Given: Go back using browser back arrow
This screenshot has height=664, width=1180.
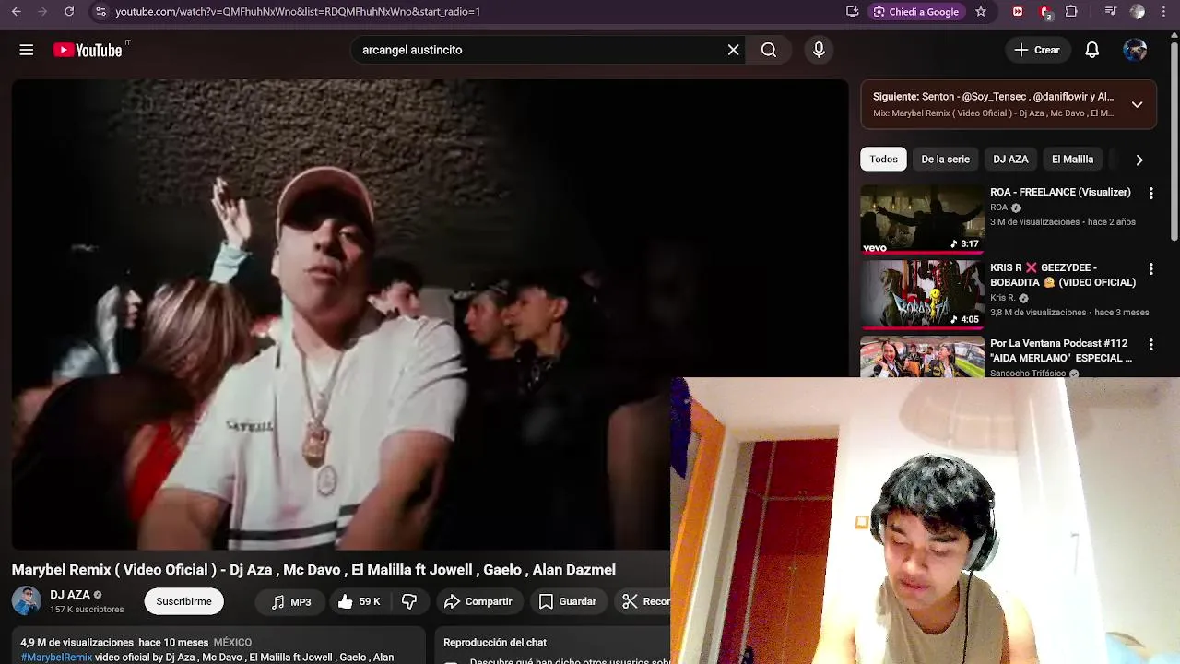Looking at the screenshot, I should [x=16, y=12].
